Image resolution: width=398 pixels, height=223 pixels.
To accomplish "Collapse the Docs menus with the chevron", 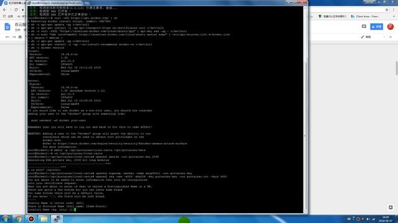I will pos(391,37).
